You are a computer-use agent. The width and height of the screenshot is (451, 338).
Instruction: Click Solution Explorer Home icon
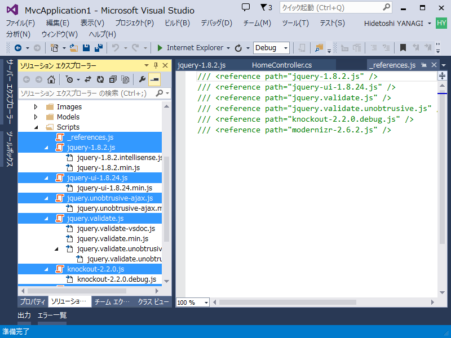tap(51, 79)
